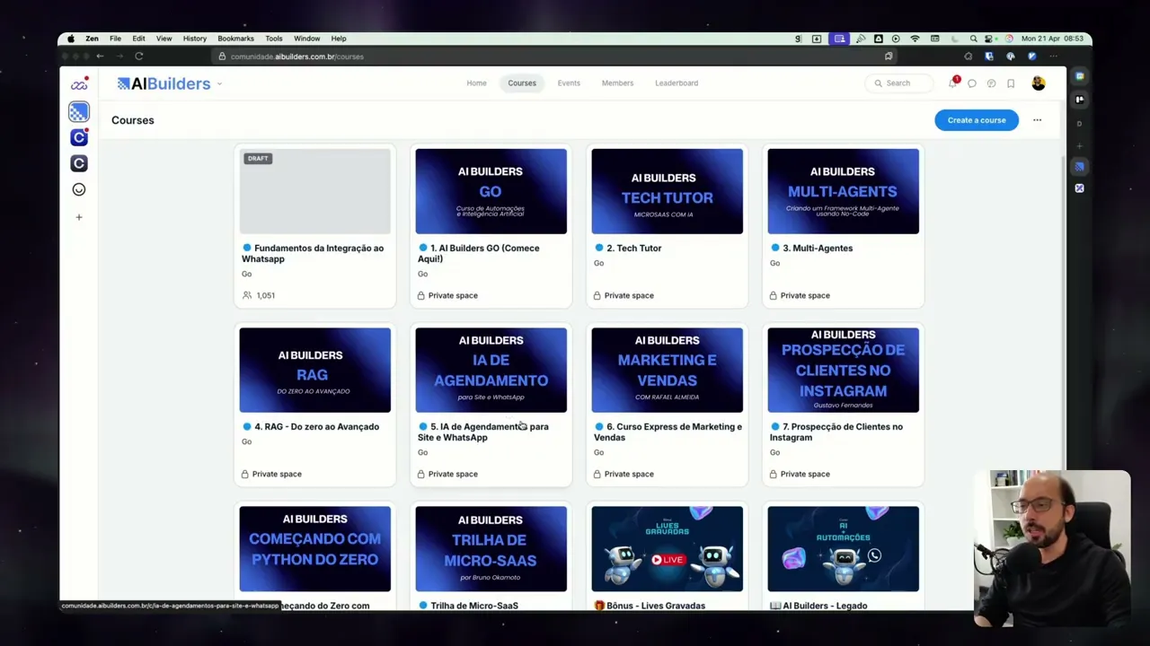1150x646 pixels.
Task: Open the Tools menu
Action: 274,39
